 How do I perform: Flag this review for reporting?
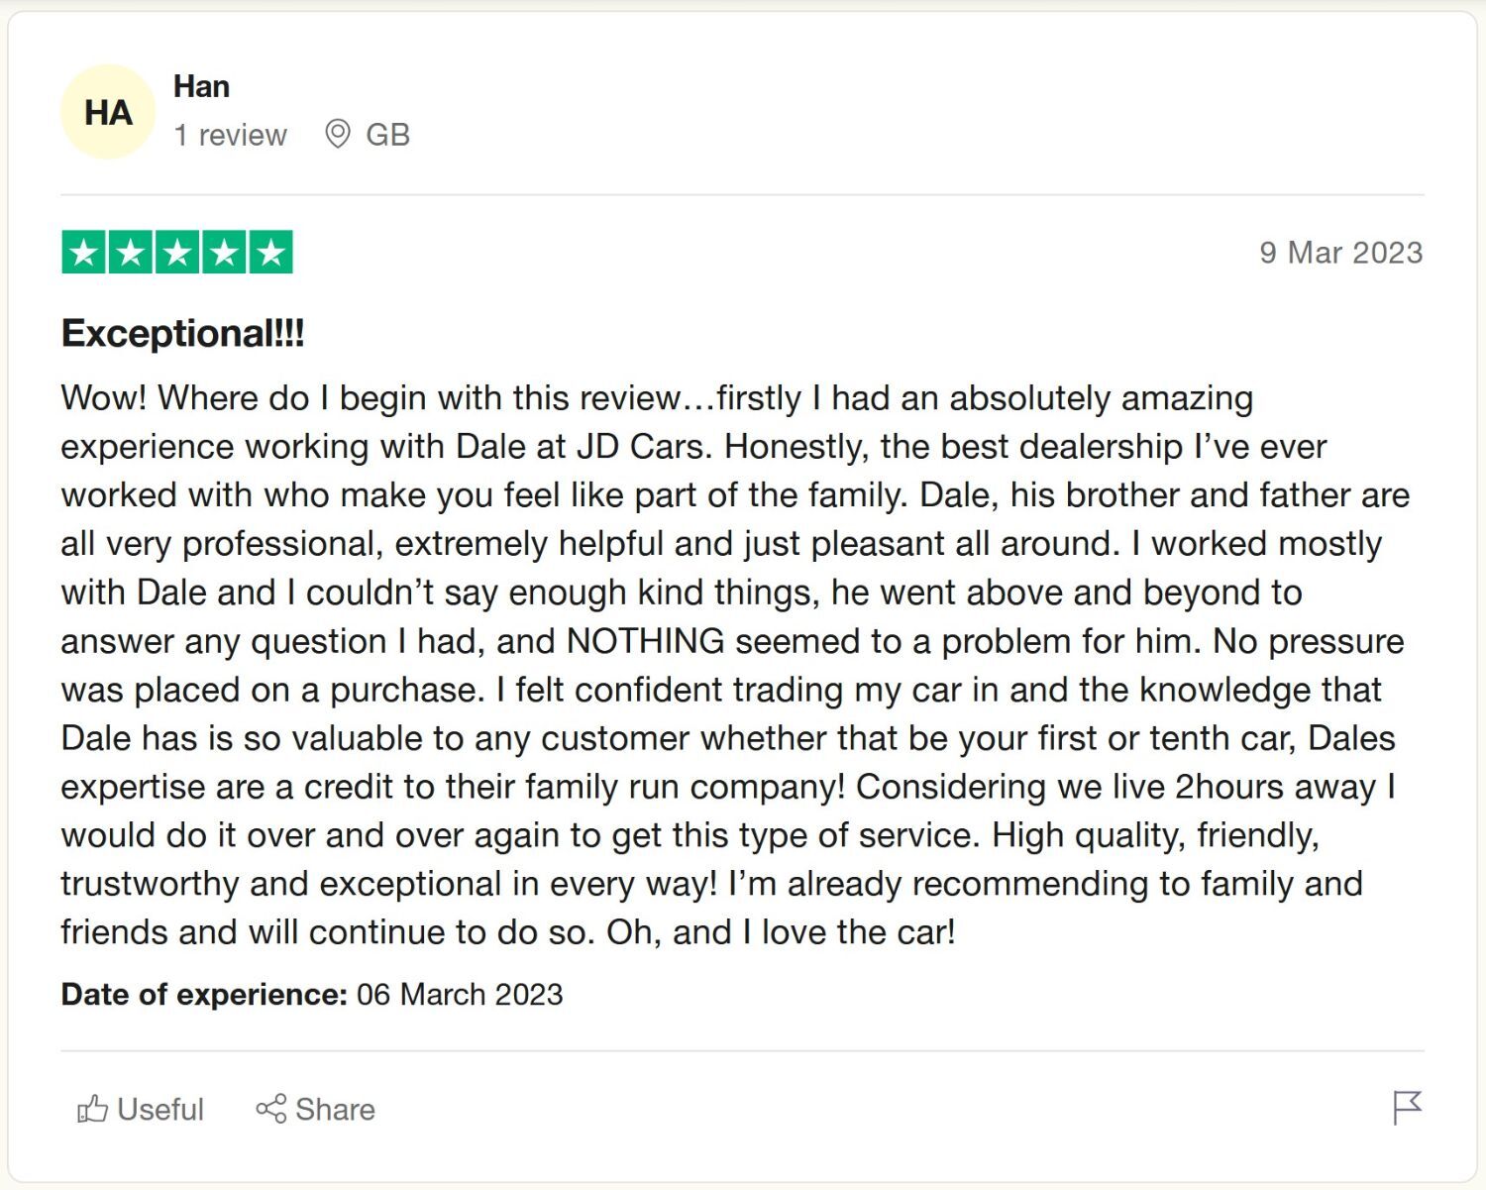(x=1407, y=1108)
